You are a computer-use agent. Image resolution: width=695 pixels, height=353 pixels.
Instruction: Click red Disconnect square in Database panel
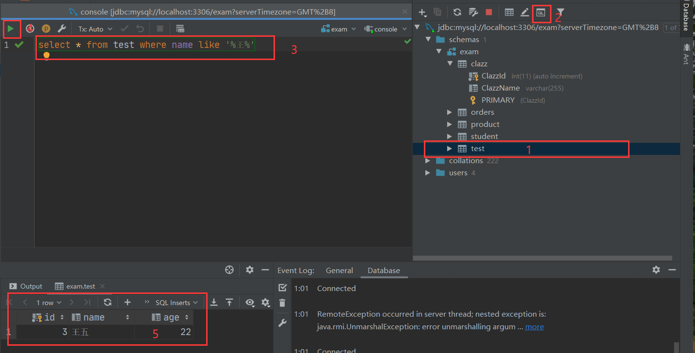tap(489, 13)
